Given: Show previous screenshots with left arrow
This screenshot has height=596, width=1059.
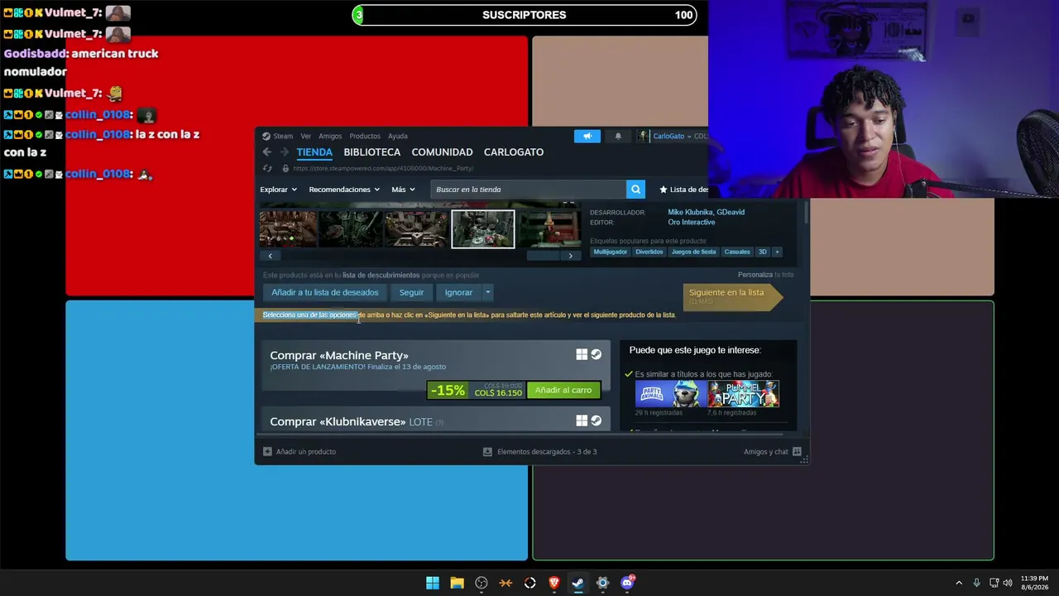Looking at the screenshot, I should click(x=270, y=256).
